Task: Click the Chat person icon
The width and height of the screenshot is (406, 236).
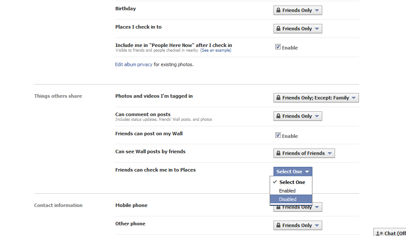Action: tap(380, 233)
